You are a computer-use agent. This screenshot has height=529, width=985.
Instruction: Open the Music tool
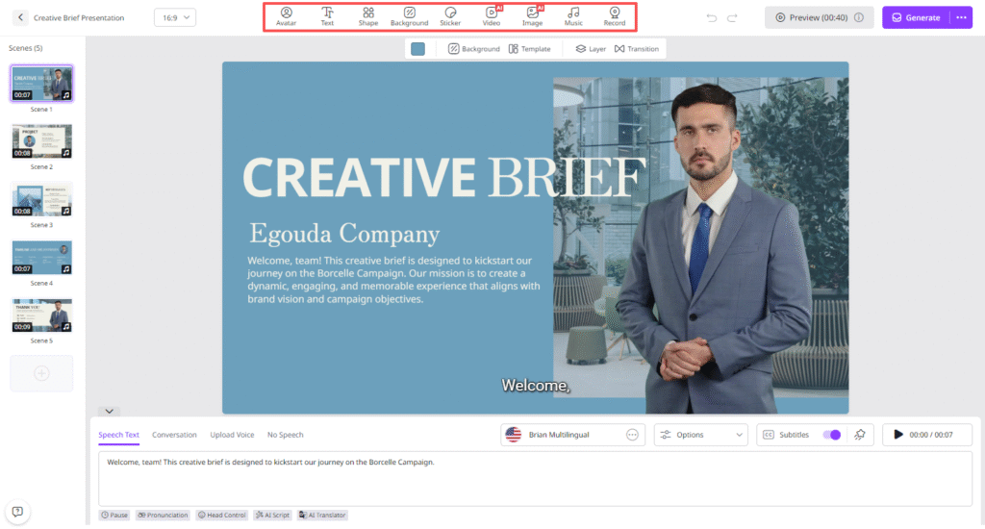573,15
